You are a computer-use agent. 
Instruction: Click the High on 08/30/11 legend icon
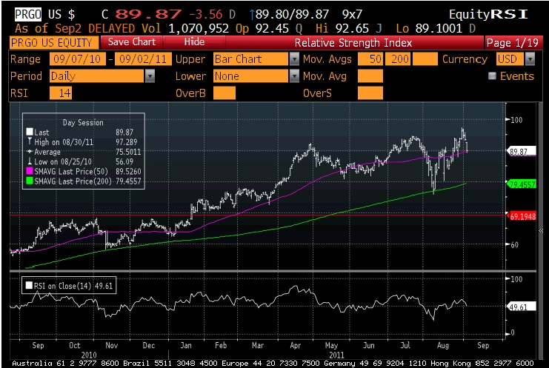[30, 141]
